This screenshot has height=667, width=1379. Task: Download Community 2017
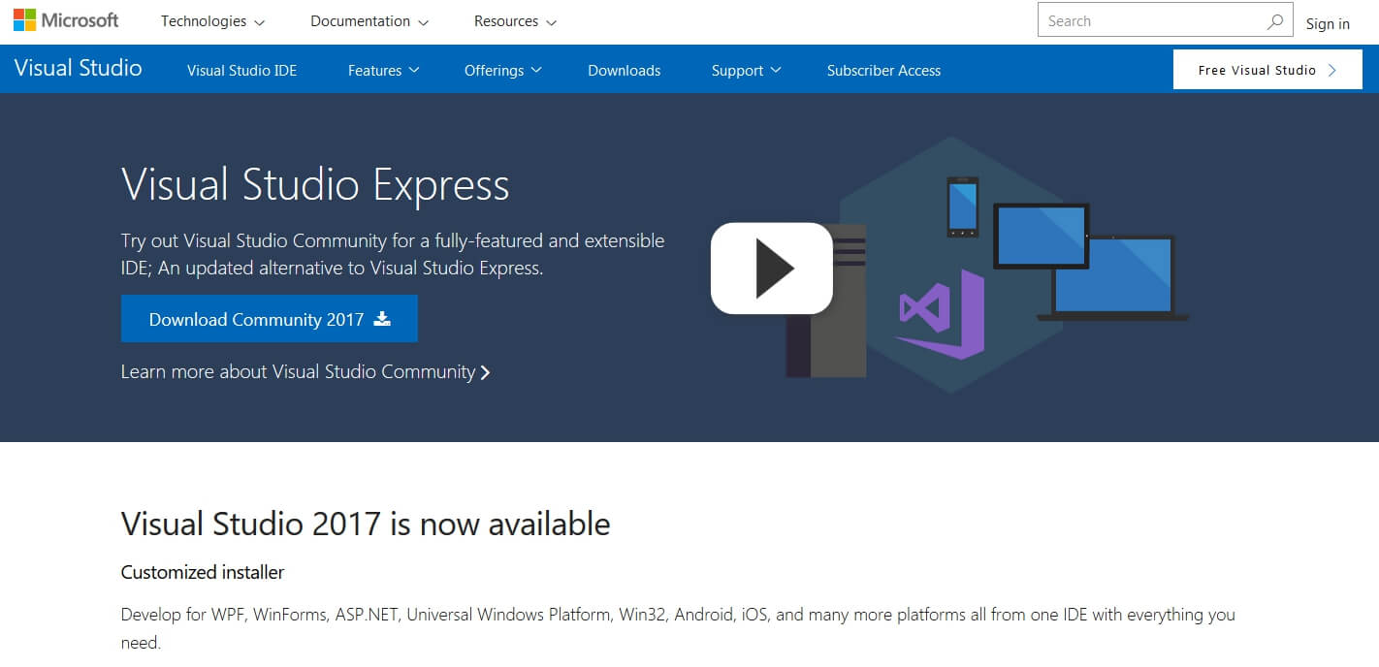(x=270, y=319)
